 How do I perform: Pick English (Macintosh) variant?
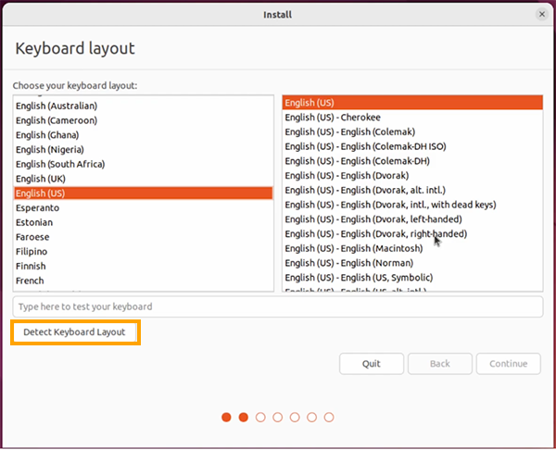(x=353, y=248)
